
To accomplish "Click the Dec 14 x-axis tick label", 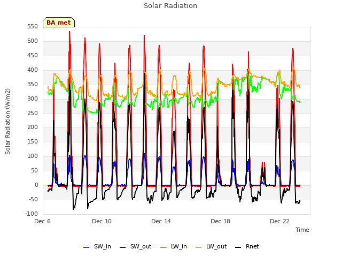I will (161, 221).
